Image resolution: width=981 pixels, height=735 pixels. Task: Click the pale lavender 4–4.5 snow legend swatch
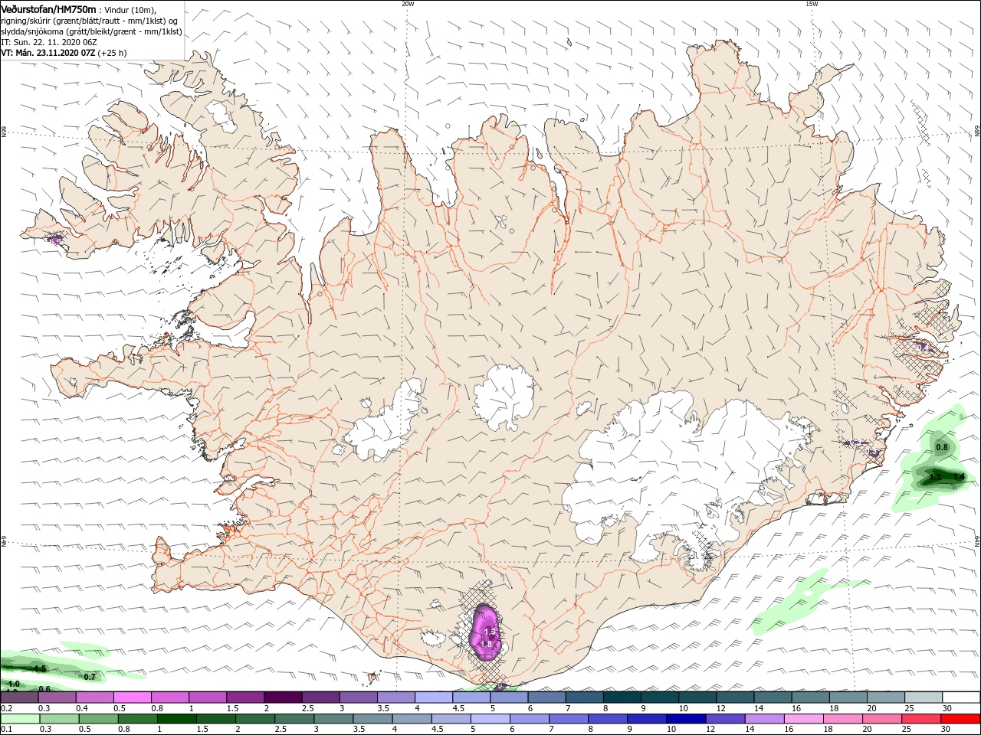[x=434, y=697]
